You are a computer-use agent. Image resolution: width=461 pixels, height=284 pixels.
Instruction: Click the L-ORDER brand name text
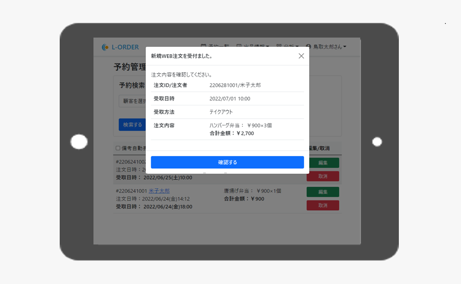pyautogui.click(x=125, y=47)
